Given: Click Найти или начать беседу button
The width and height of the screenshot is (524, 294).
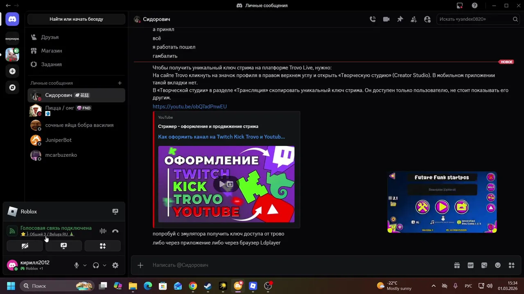Looking at the screenshot, I should [x=76, y=19].
